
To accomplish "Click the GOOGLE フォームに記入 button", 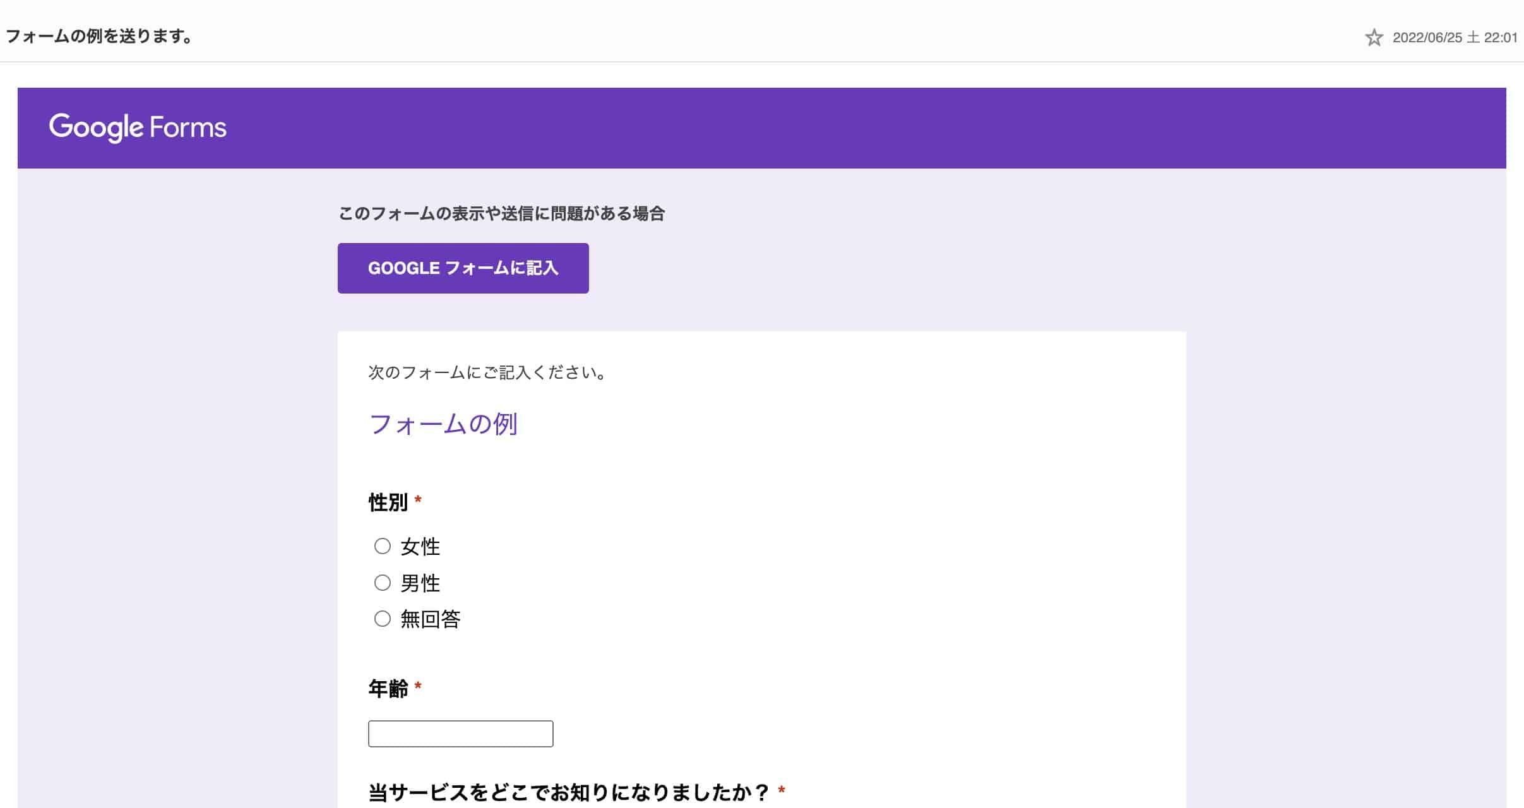I will [463, 268].
